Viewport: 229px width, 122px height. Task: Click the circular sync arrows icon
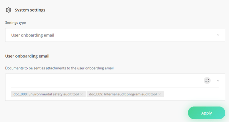click(207, 80)
